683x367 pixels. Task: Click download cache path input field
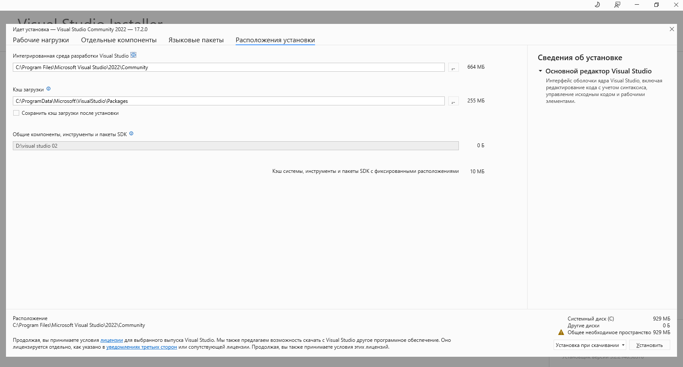229,101
